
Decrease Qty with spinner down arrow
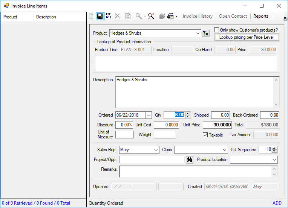click(x=188, y=117)
